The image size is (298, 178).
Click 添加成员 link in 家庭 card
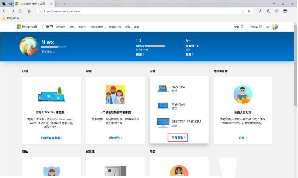(x=115, y=138)
